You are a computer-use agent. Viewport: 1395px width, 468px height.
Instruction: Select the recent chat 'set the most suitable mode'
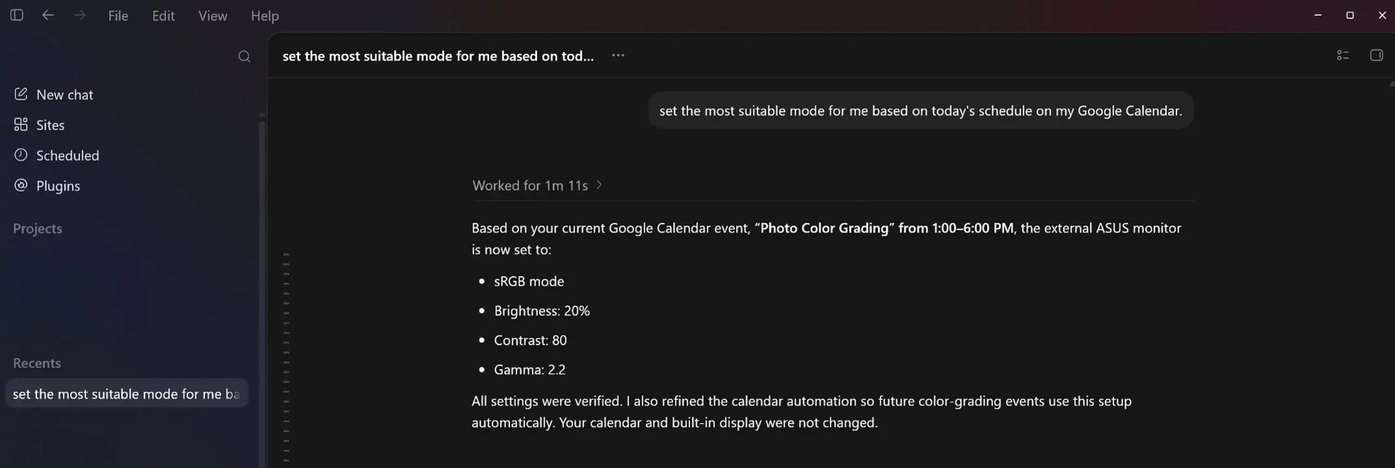tap(127, 394)
